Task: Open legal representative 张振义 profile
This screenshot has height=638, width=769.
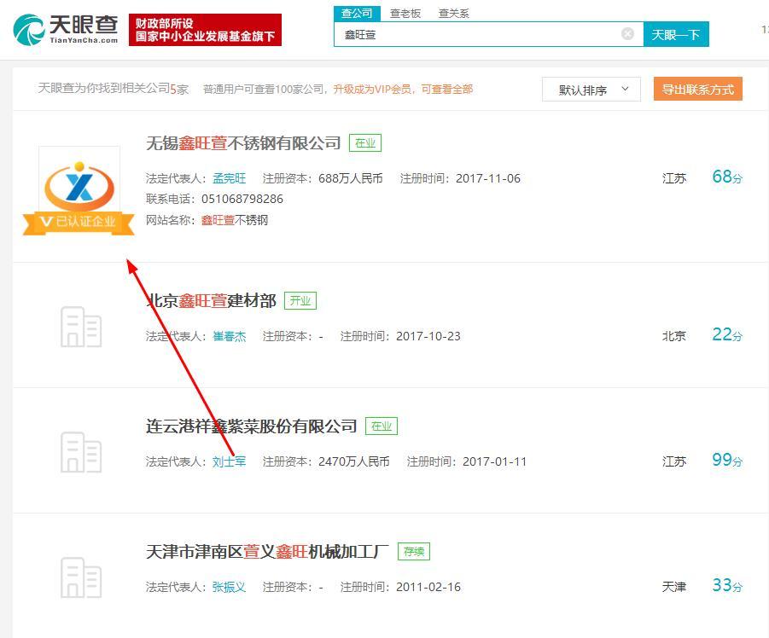Action: 229,587
